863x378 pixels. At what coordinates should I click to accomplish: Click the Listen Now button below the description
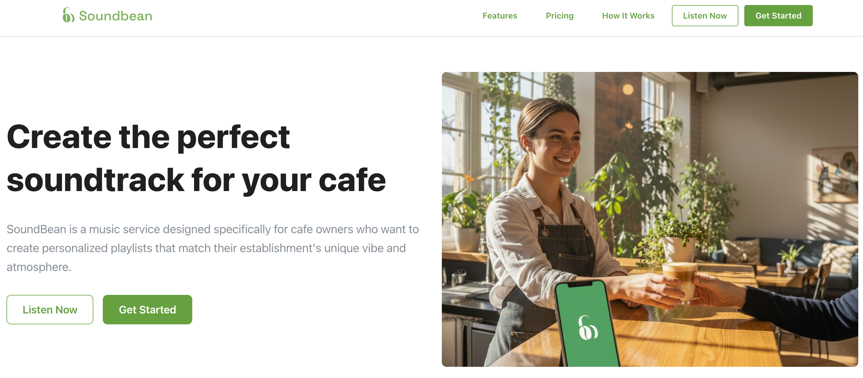click(50, 309)
